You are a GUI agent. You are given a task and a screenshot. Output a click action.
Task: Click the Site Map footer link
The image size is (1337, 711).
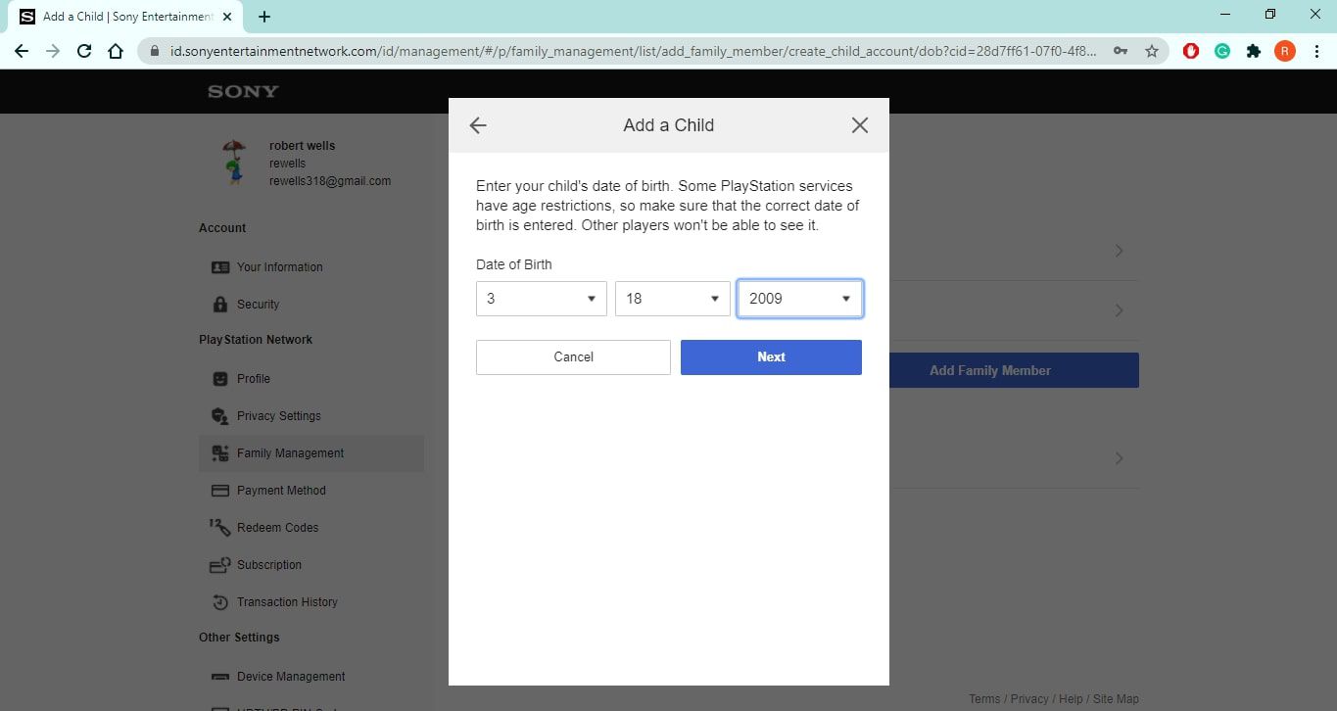point(1116,699)
